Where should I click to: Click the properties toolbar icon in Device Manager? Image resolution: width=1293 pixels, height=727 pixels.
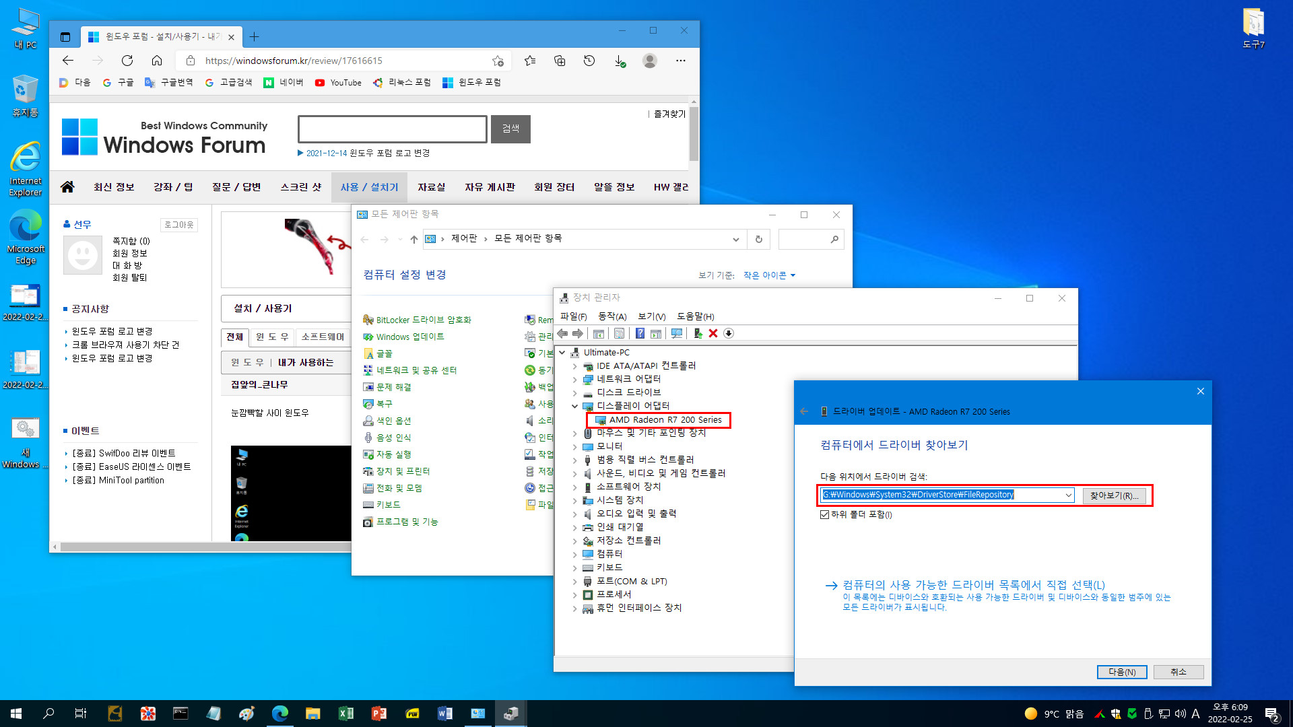click(x=619, y=333)
